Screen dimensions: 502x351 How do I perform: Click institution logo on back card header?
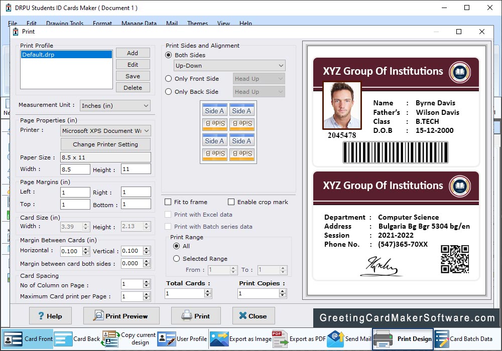coord(459,186)
